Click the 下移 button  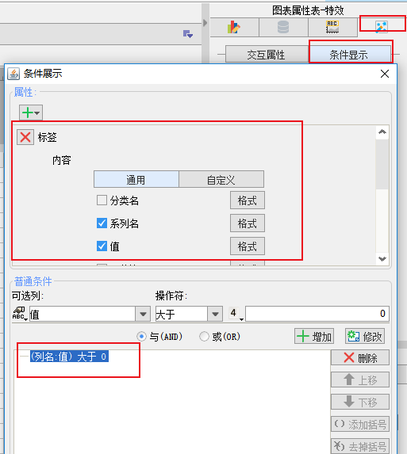(x=360, y=402)
